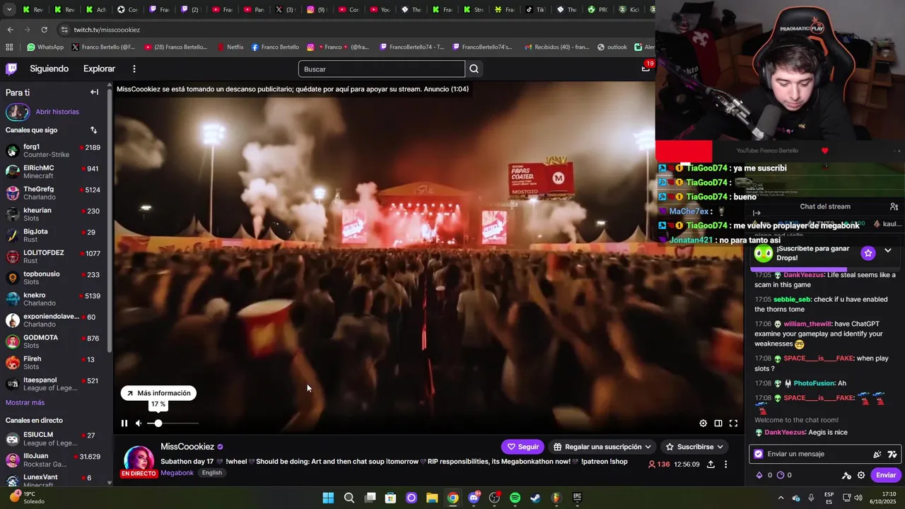Screen dimensions: 905x509
Task: Open the WhatsApp bookmark
Action: (45, 47)
